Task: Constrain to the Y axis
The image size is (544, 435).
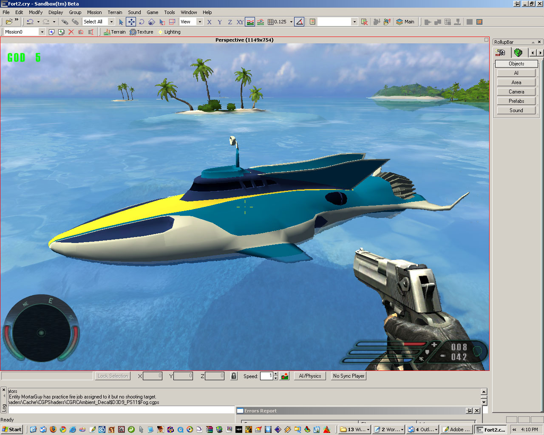Action: click(219, 22)
